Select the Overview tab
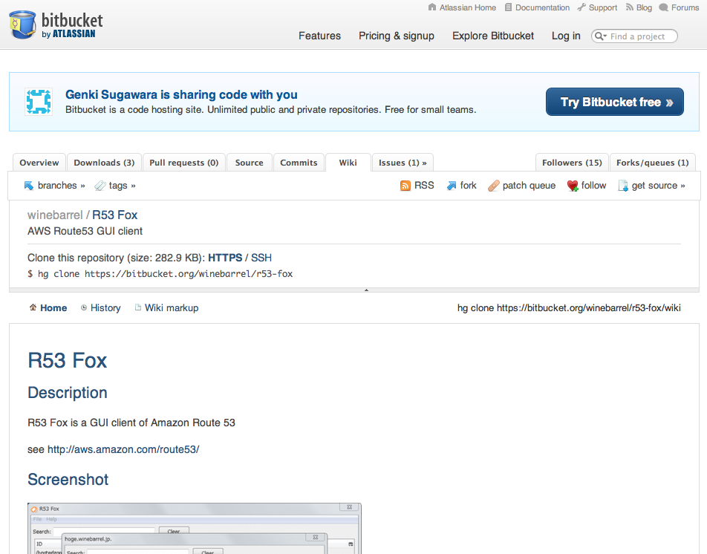Viewport: 707px width, 554px height. point(39,162)
